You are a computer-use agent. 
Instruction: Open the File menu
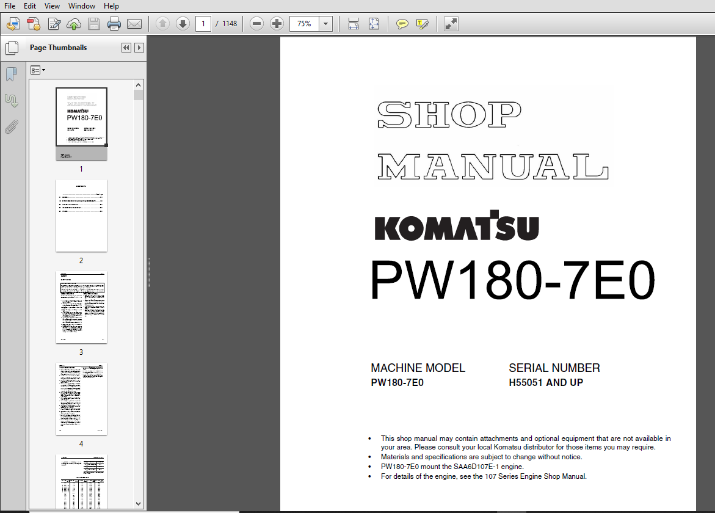[x=10, y=6]
